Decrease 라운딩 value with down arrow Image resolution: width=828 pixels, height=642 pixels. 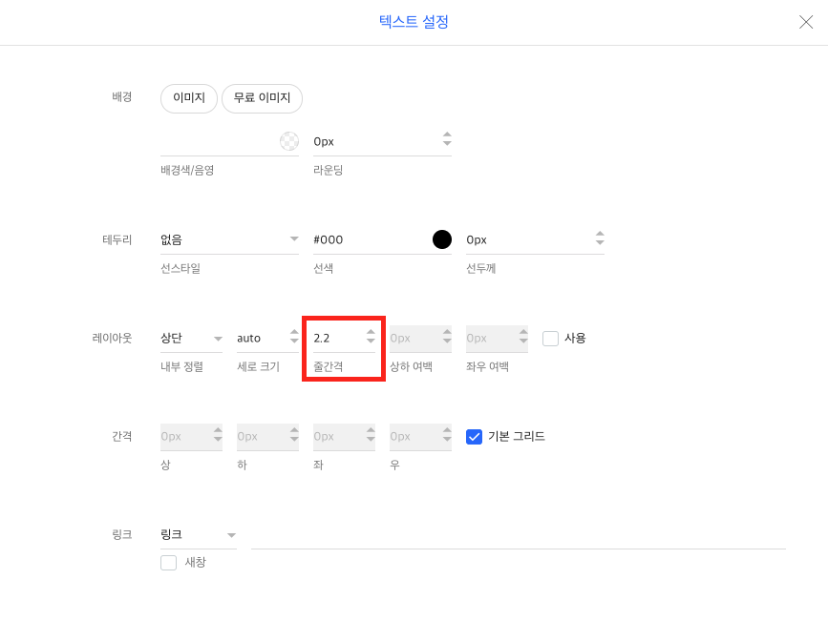pos(447,146)
